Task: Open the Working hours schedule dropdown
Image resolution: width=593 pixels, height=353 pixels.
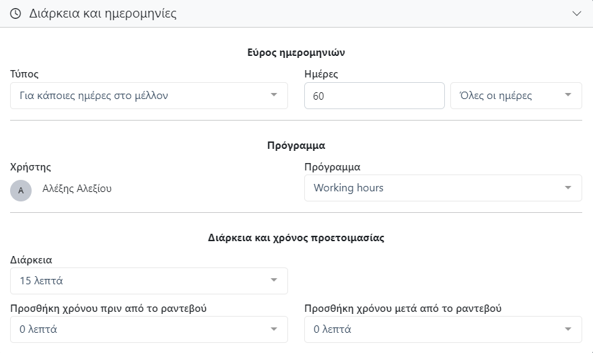Action: point(431,188)
